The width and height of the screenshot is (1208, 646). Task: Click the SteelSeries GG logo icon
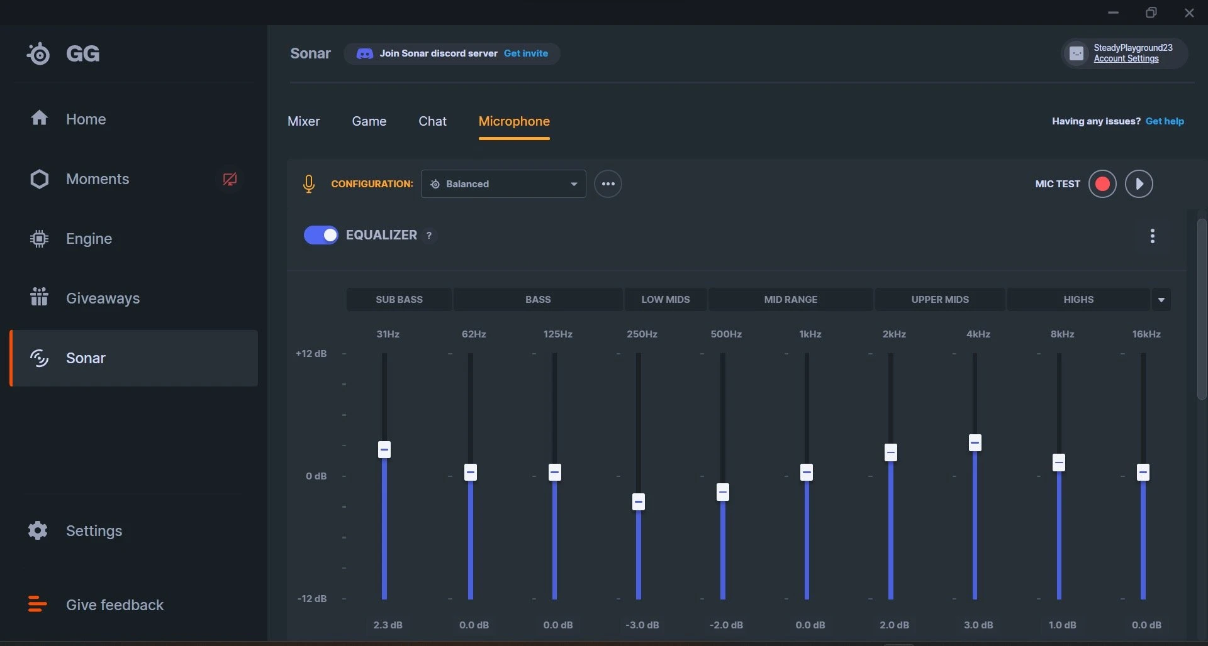tap(38, 53)
